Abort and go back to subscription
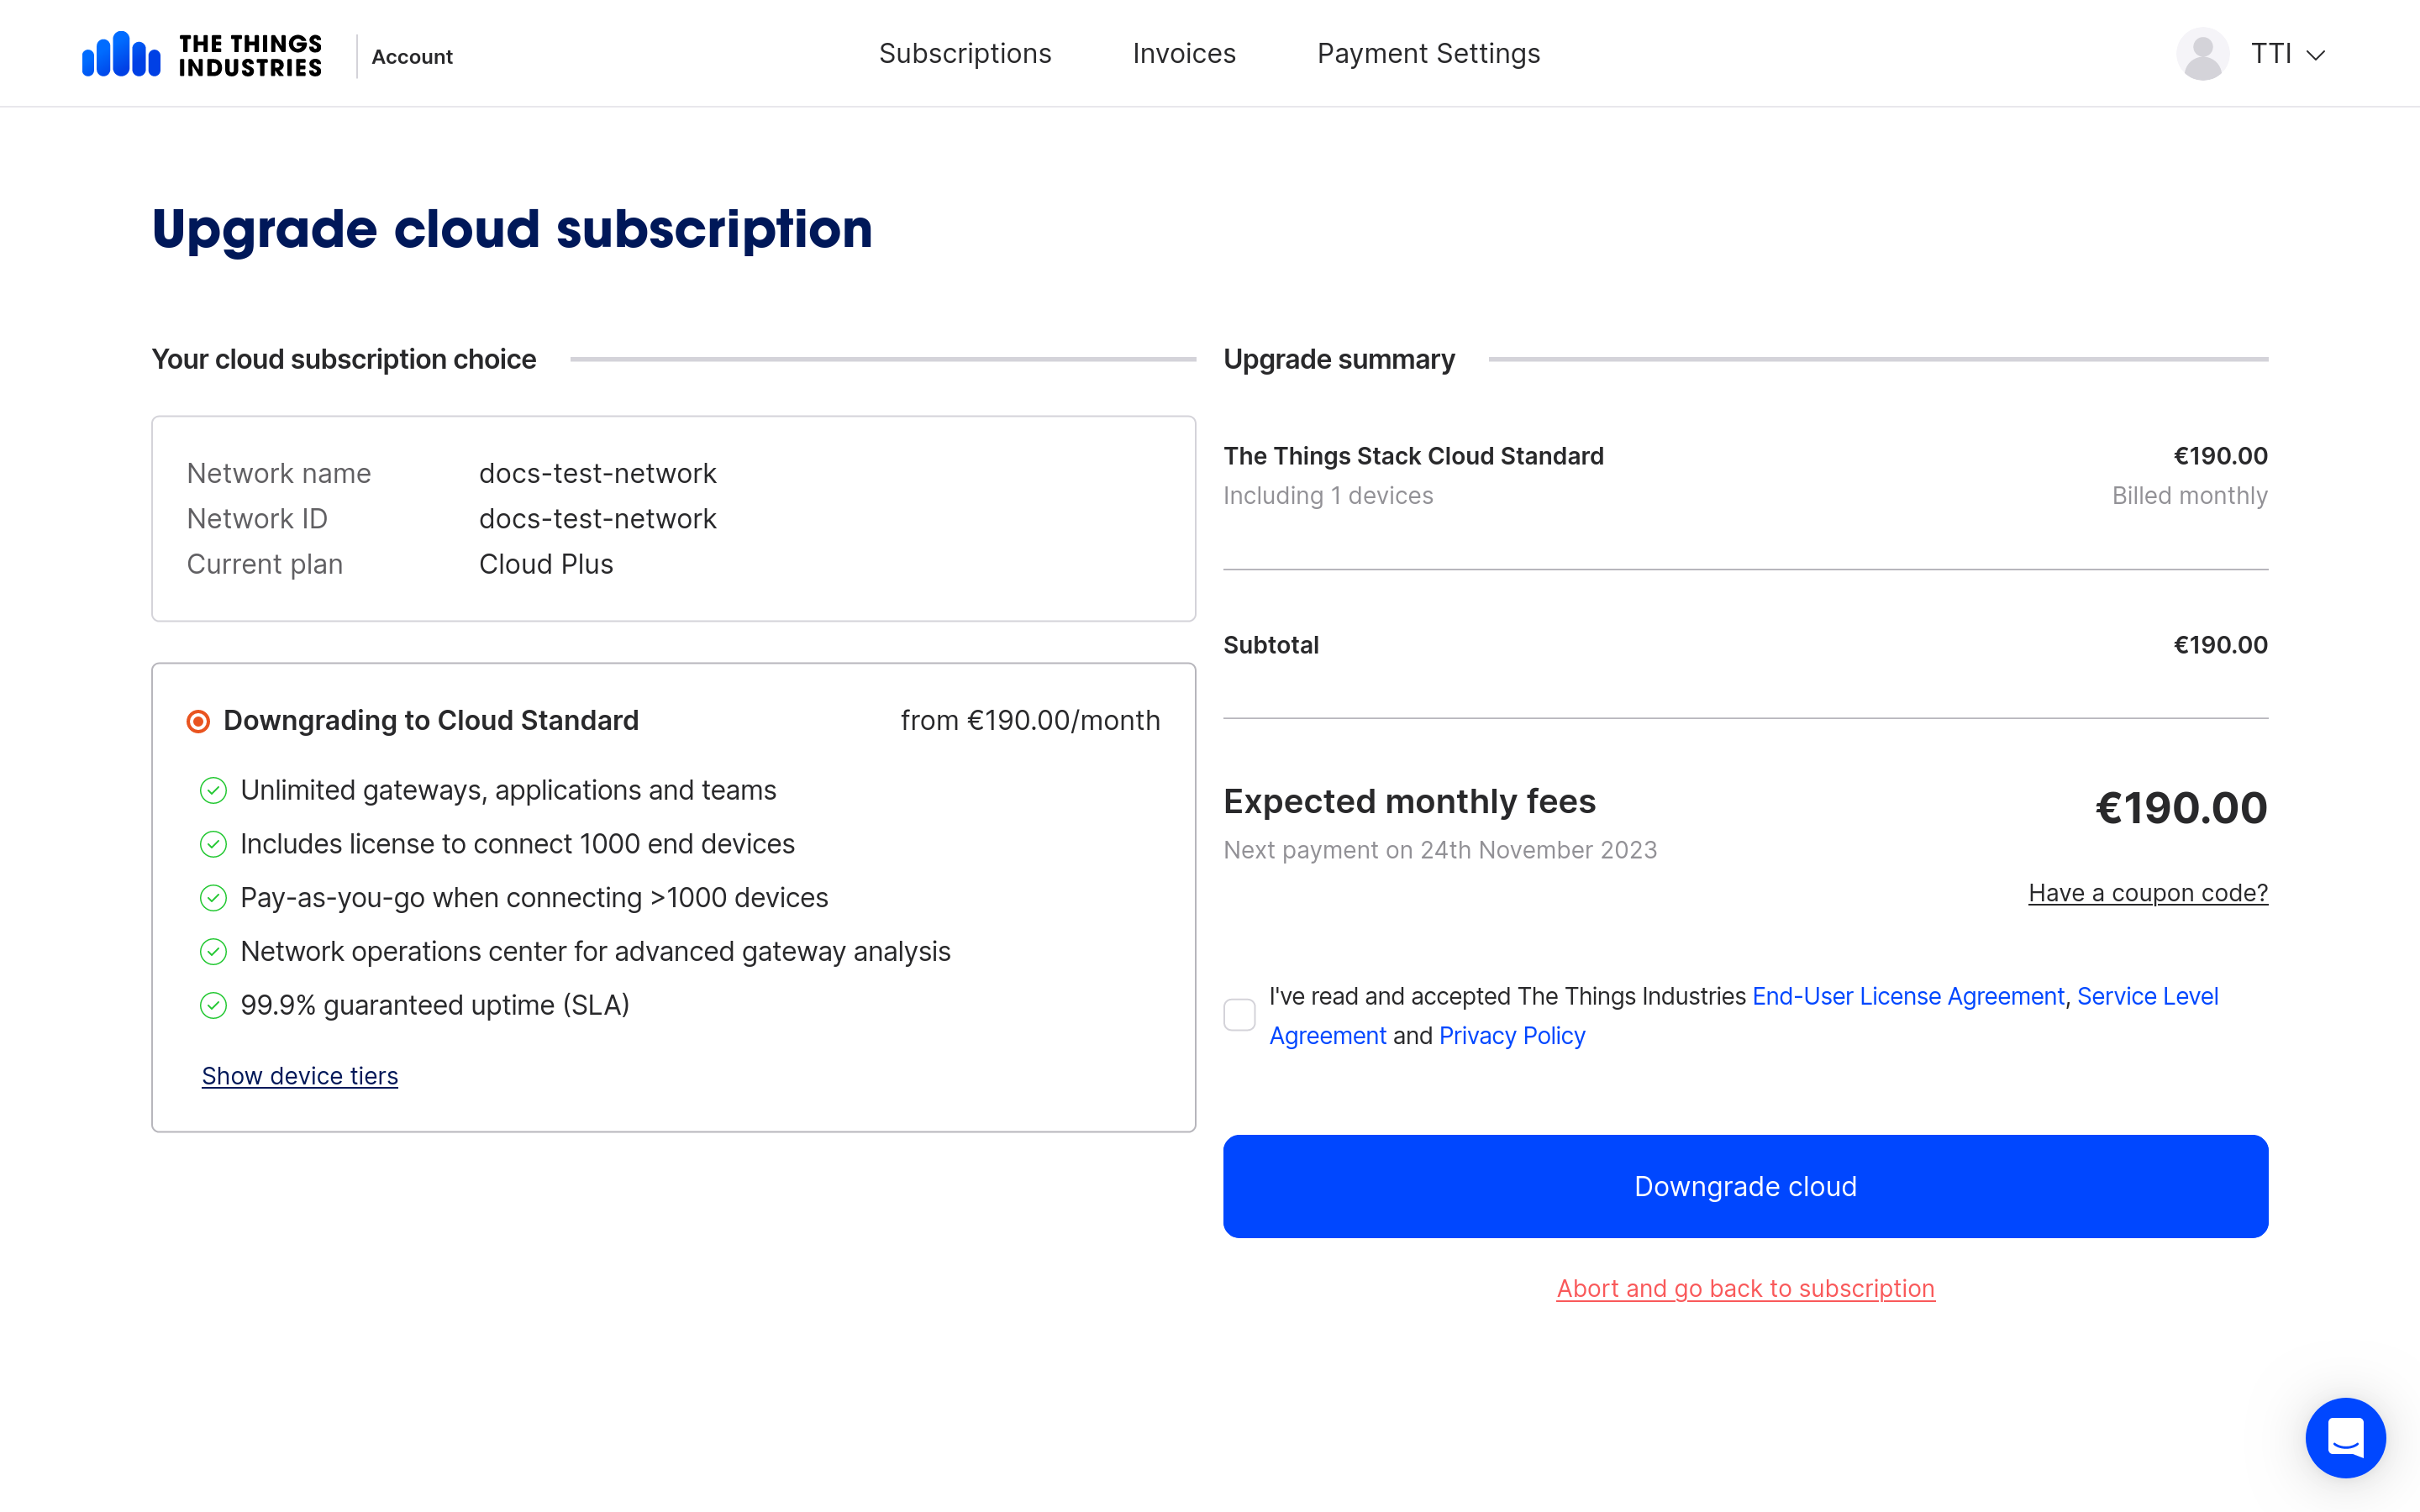The width and height of the screenshot is (2420, 1512). [1745, 1288]
